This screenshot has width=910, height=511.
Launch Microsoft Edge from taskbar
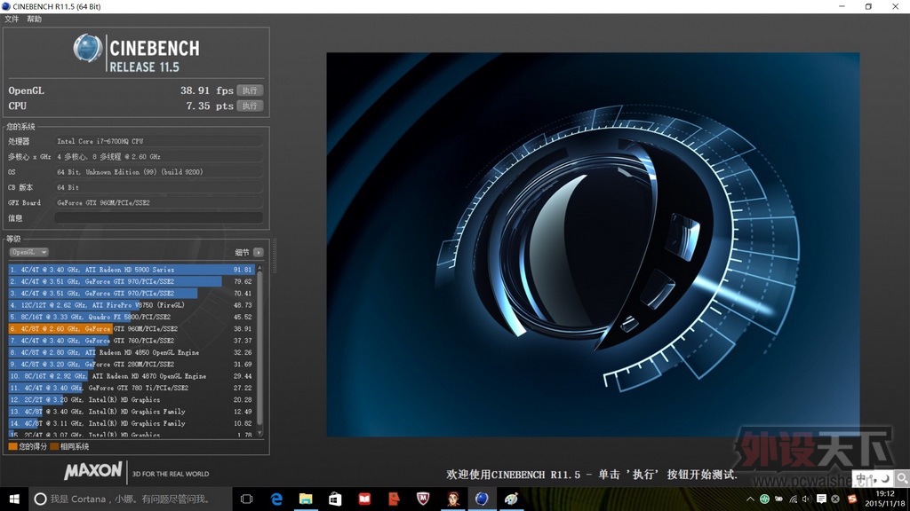[277, 499]
